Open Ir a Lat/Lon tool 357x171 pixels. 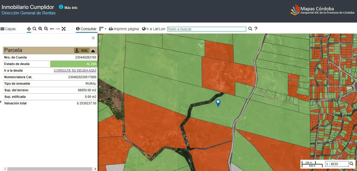pyautogui.click(x=154, y=29)
